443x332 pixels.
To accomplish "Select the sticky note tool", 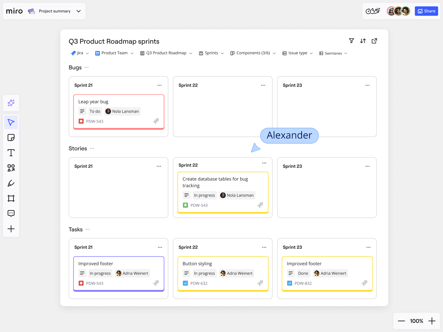I will coord(11,138).
